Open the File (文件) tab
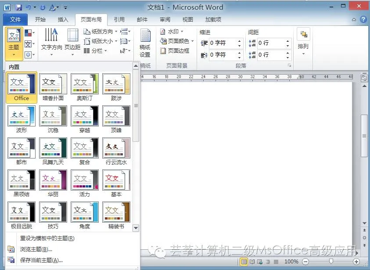 [15, 20]
